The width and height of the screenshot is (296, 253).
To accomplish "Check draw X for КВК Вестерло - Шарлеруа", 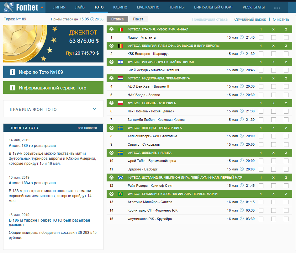I will coord(273,54).
